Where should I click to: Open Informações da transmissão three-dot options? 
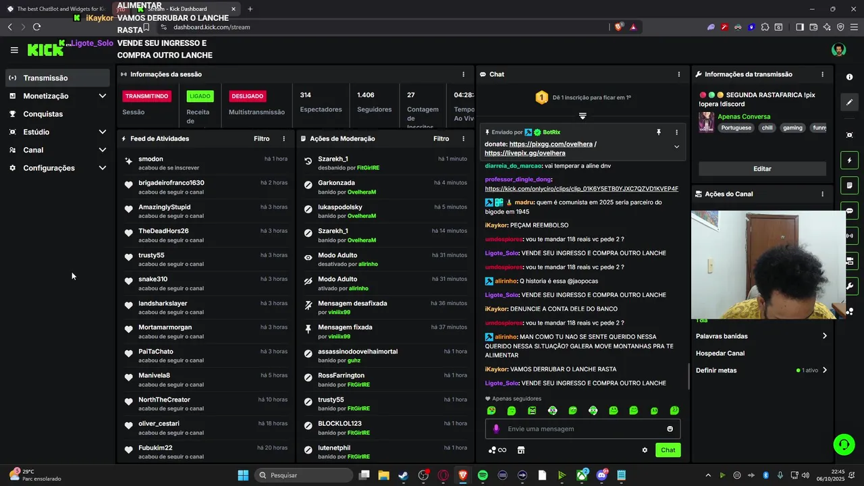(x=822, y=74)
